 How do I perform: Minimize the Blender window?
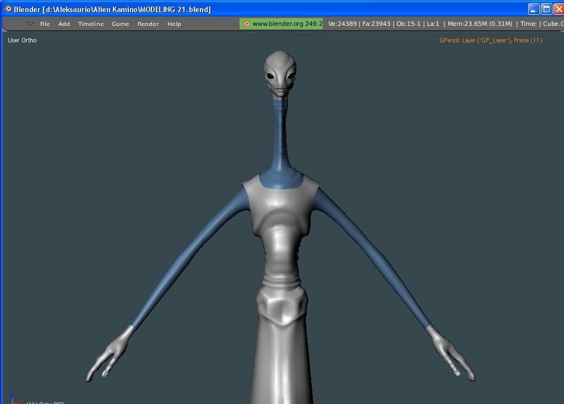click(533, 9)
